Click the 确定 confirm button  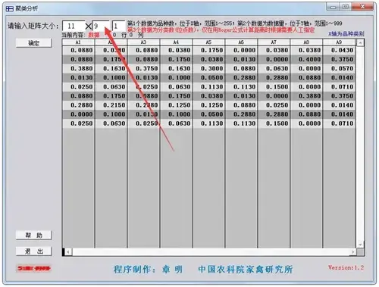click(x=34, y=43)
